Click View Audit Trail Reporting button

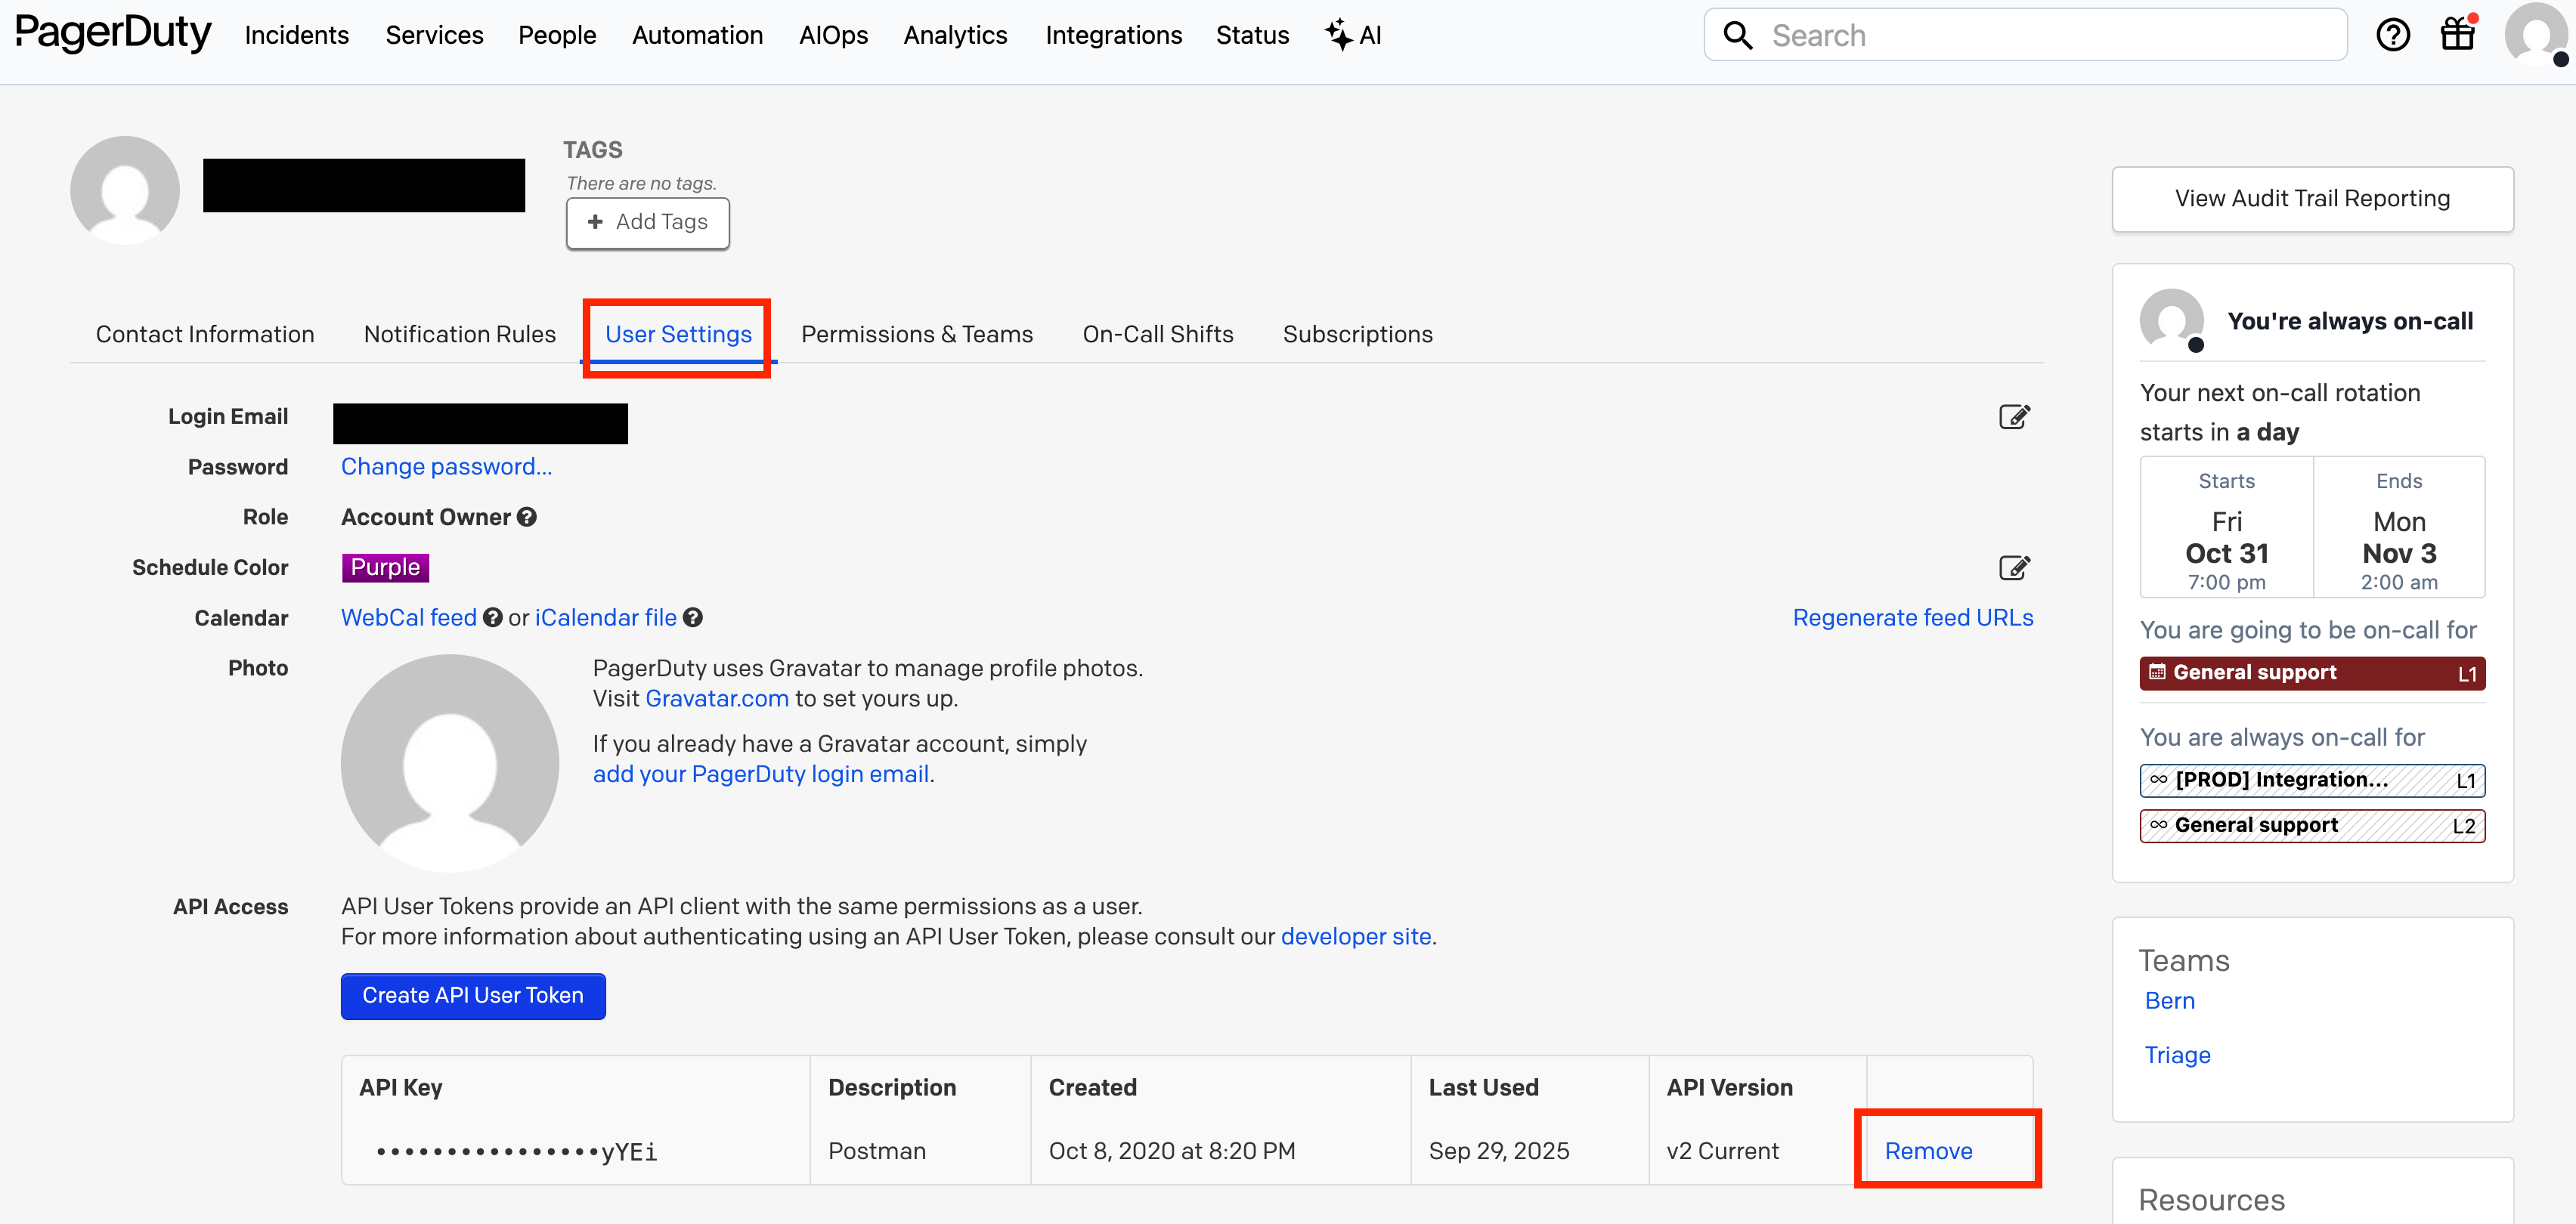coord(2312,199)
